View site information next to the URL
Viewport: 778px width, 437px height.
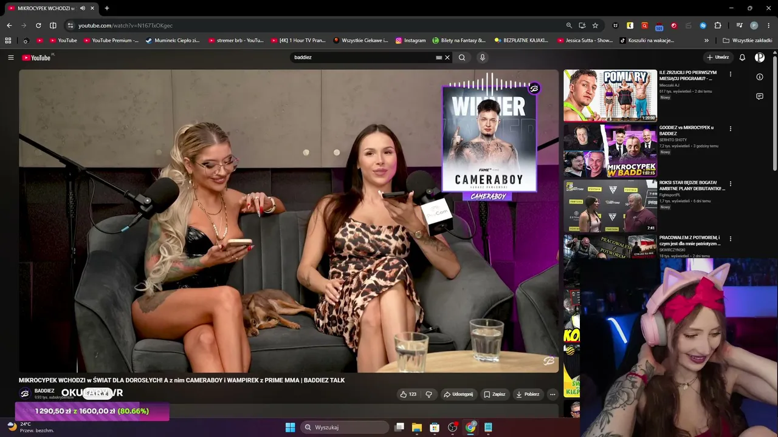coord(71,25)
